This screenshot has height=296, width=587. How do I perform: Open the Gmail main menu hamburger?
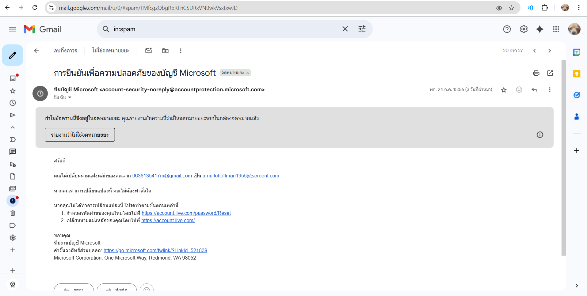point(13,29)
